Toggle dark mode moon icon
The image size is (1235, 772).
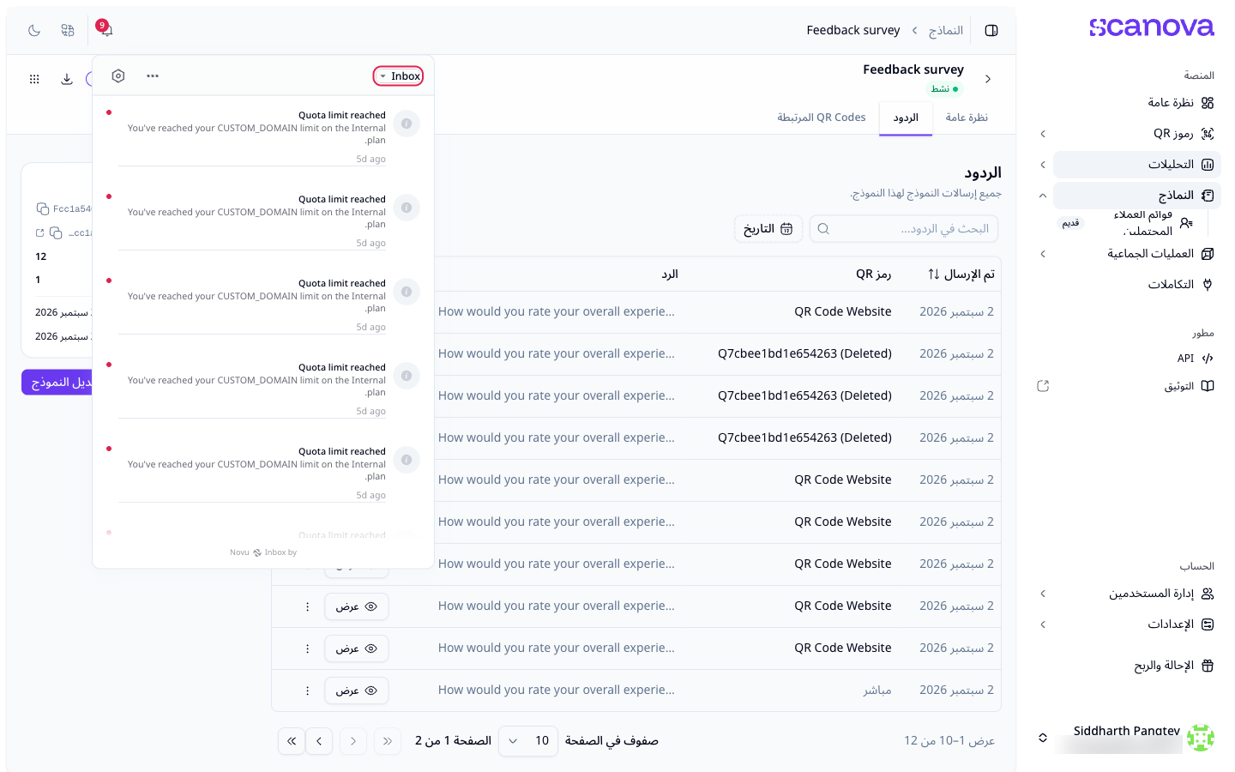coord(34,30)
